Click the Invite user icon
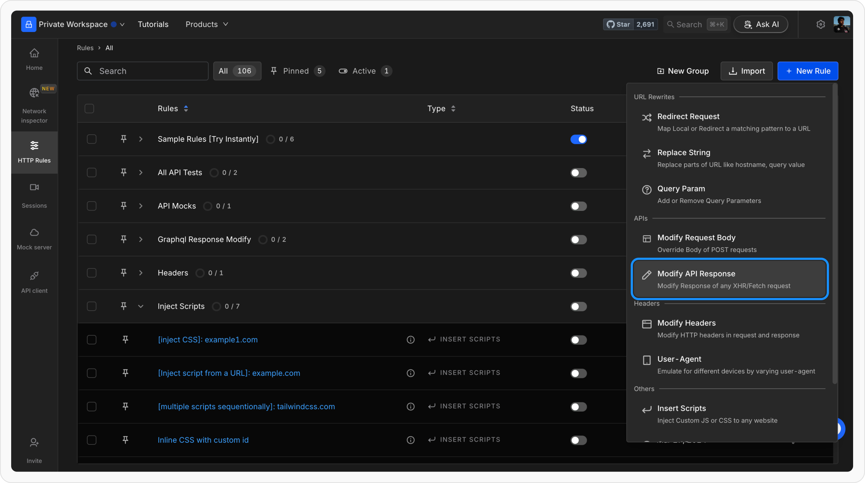Image resolution: width=865 pixels, height=483 pixels. tap(34, 443)
